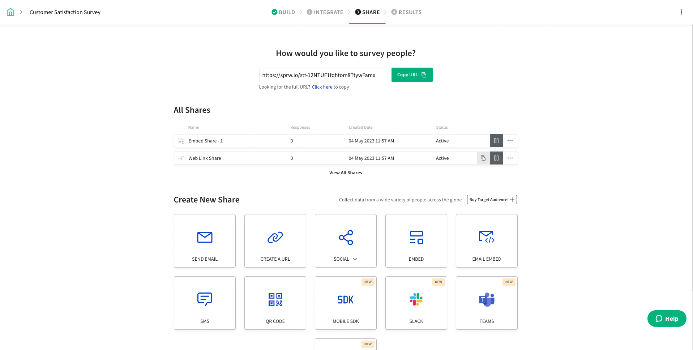Screen dimensions: 693x350
Task: Choose the SMS share option
Action: point(205,303)
